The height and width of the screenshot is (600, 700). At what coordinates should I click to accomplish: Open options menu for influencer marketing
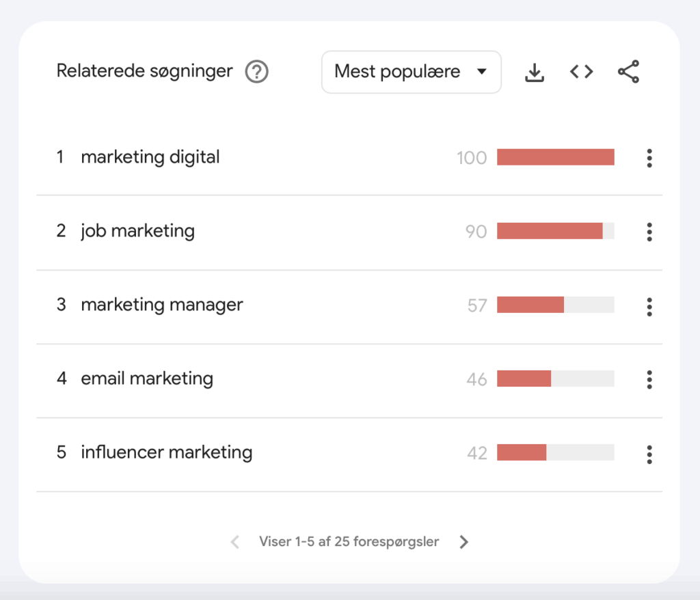coord(649,454)
